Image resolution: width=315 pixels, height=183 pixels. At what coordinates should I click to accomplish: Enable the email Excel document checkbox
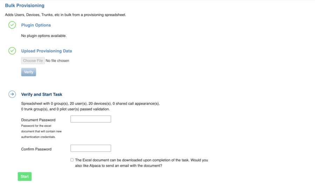[x=72, y=160]
